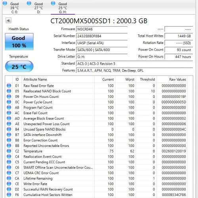Select the 'Power On Hours Count' attribute name
Screen dimensions: 198x198
click(41, 97)
